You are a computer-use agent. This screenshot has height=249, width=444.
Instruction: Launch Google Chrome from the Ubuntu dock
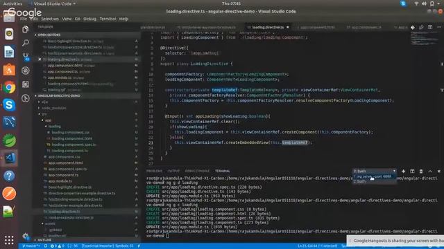point(9,87)
